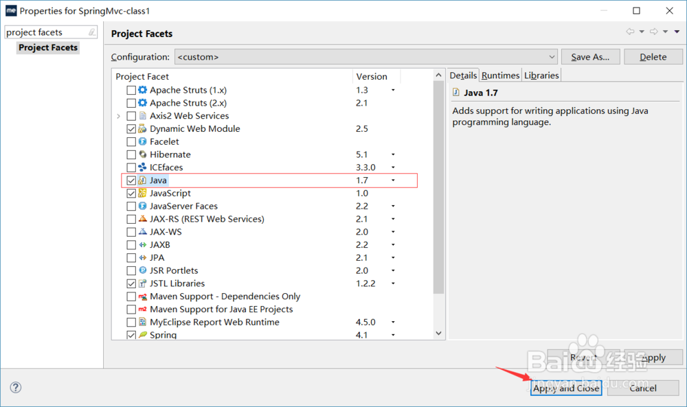Enable the Hibernate facet checkbox
Viewport: 687px width, 407px height.
(131, 154)
